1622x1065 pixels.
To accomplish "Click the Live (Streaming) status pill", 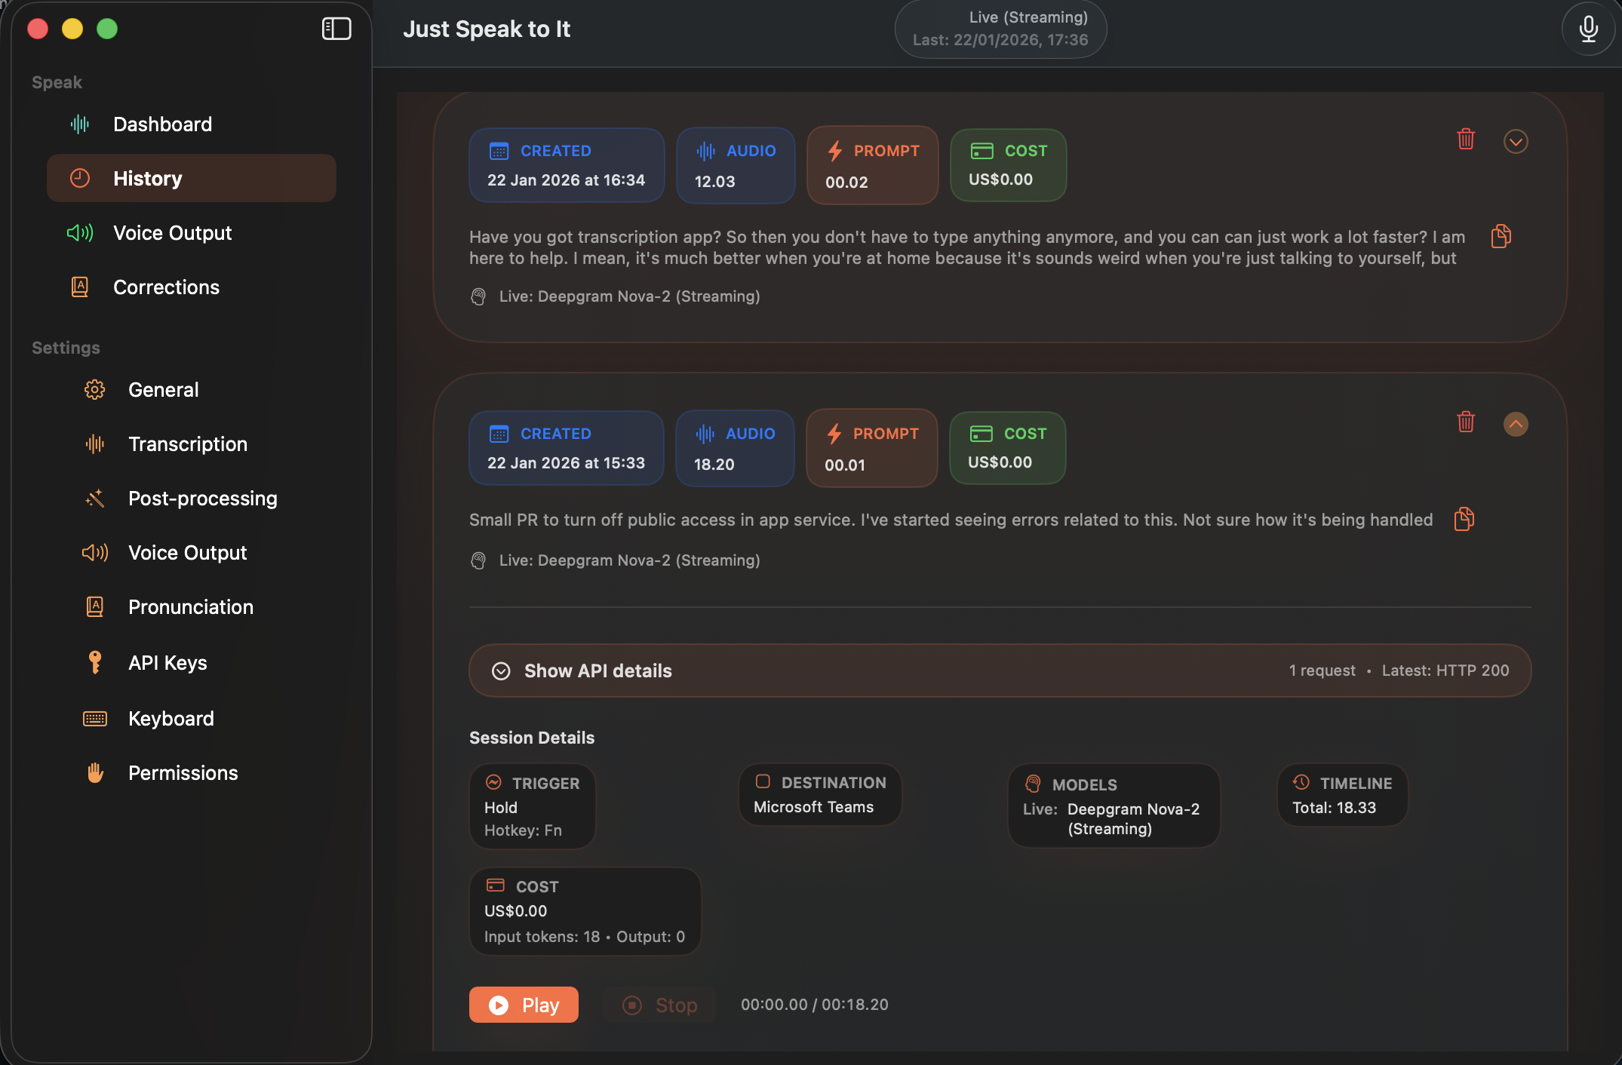I will pyautogui.click(x=1000, y=29).
